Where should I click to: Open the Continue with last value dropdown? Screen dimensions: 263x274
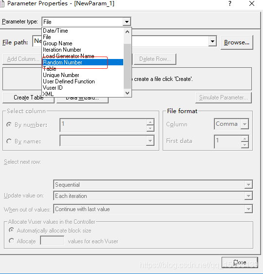click(248, 209)
